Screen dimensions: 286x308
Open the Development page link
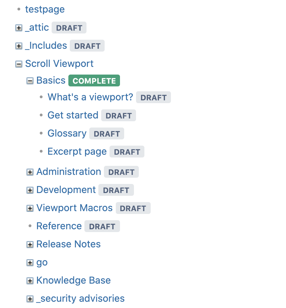tap(66, 190)
